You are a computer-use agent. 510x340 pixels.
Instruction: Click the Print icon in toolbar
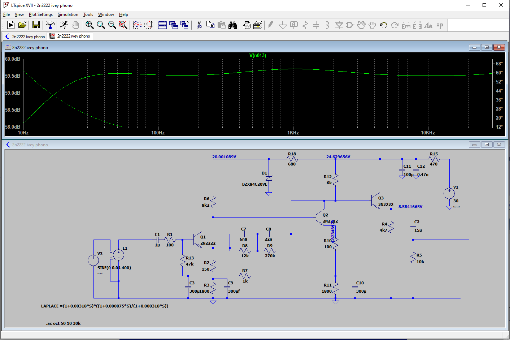point(258,25)
